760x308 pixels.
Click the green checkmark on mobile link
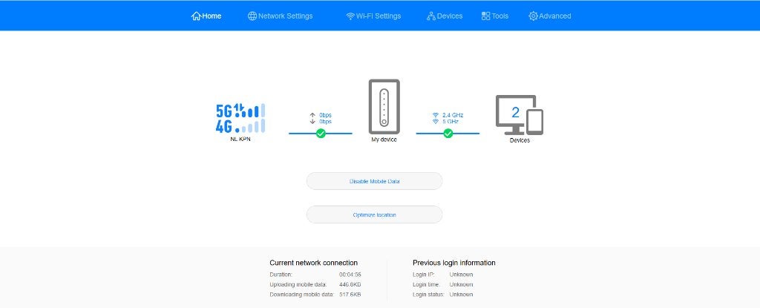click(321, 134)
